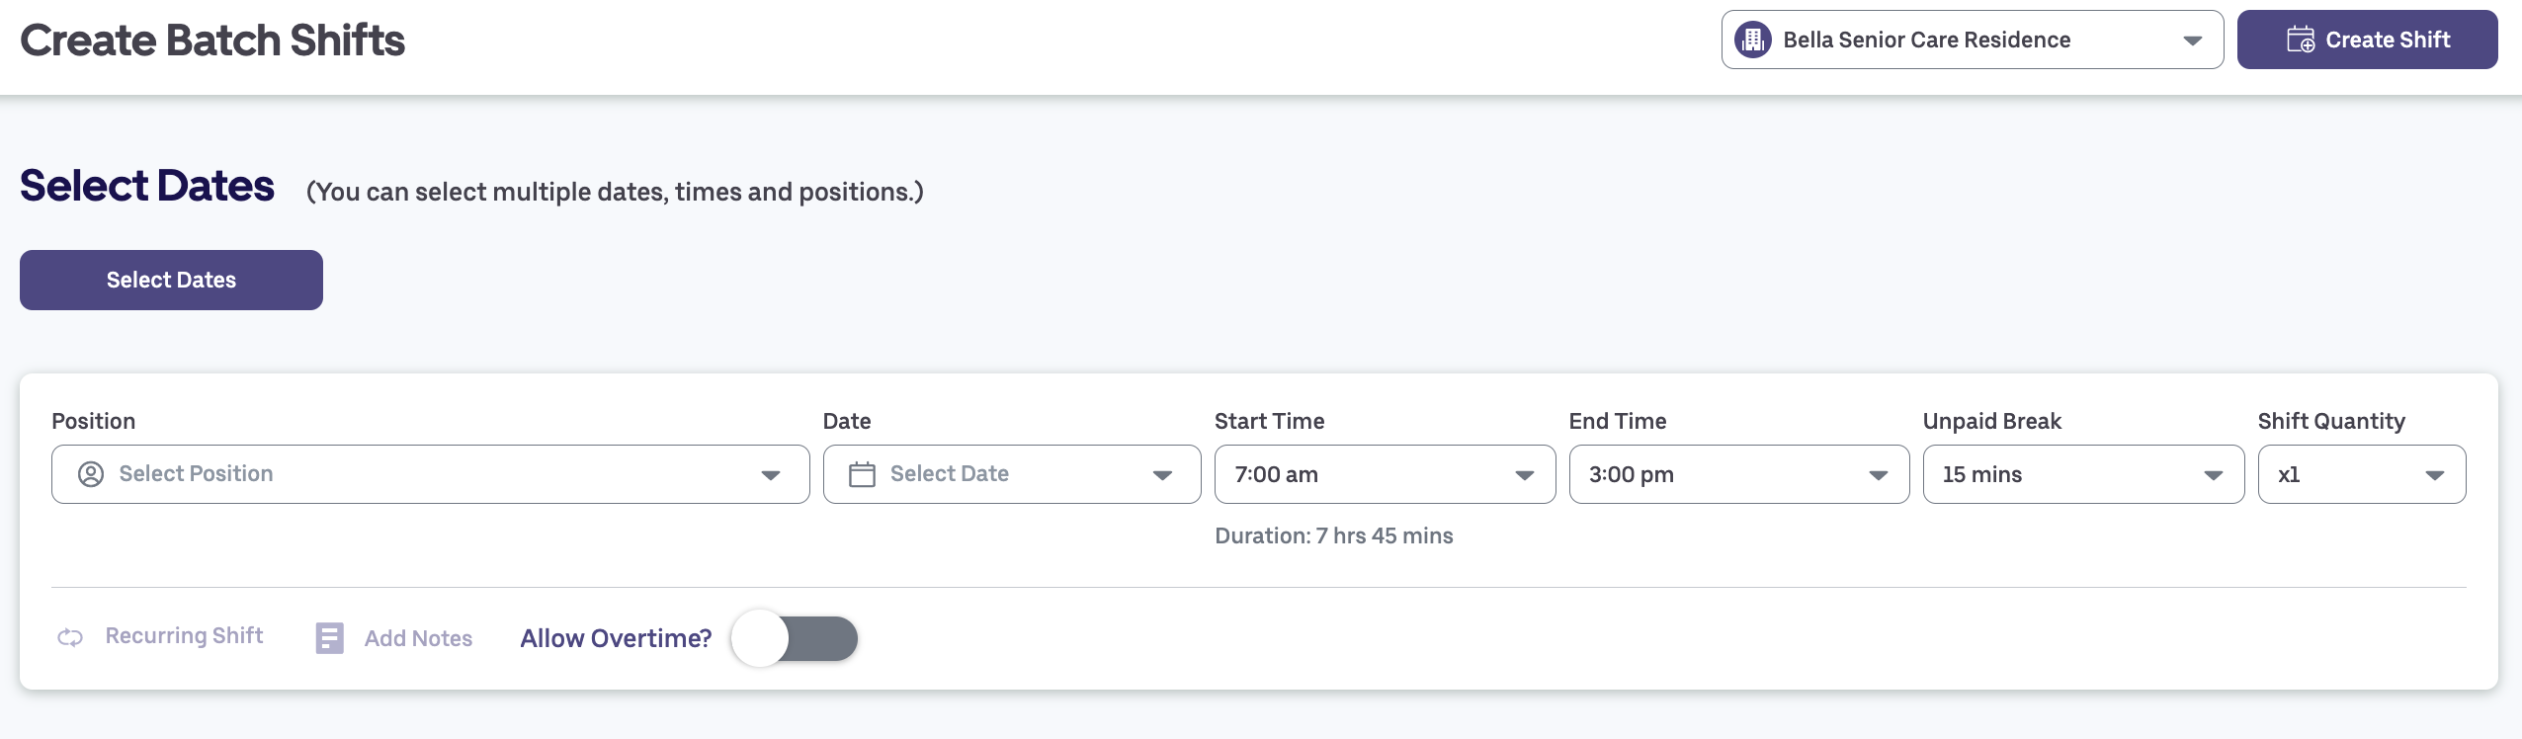Viewport: 2522px width, 739px height.
Task: Click the calendar-plus icon in Create Shift
Action: point(2300,40)
